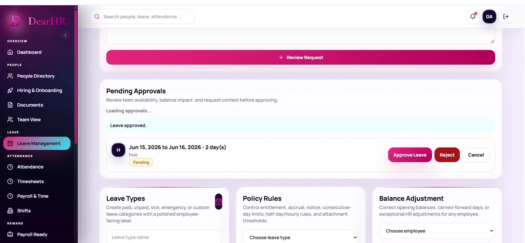525x243 pixels.
Task: Click the Pending status badge
Action: tap(141, 162)
